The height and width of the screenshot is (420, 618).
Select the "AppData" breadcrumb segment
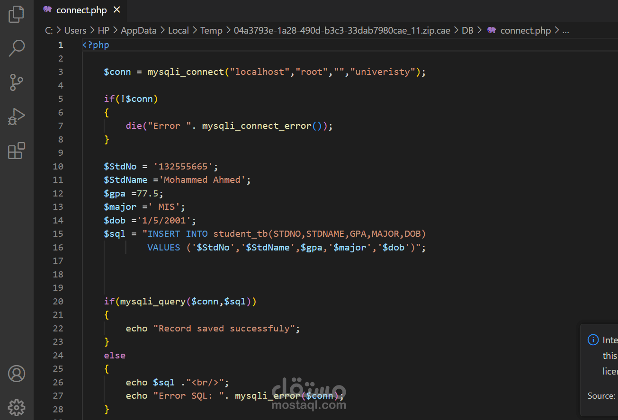pos(139,30)
